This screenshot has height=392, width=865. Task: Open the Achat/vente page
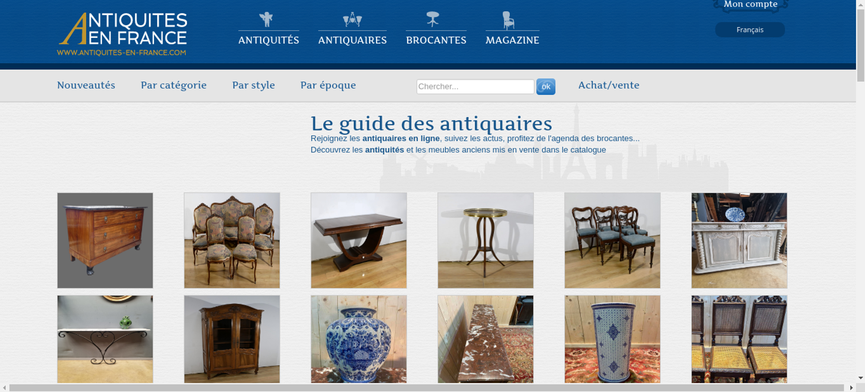click(609, 85)
